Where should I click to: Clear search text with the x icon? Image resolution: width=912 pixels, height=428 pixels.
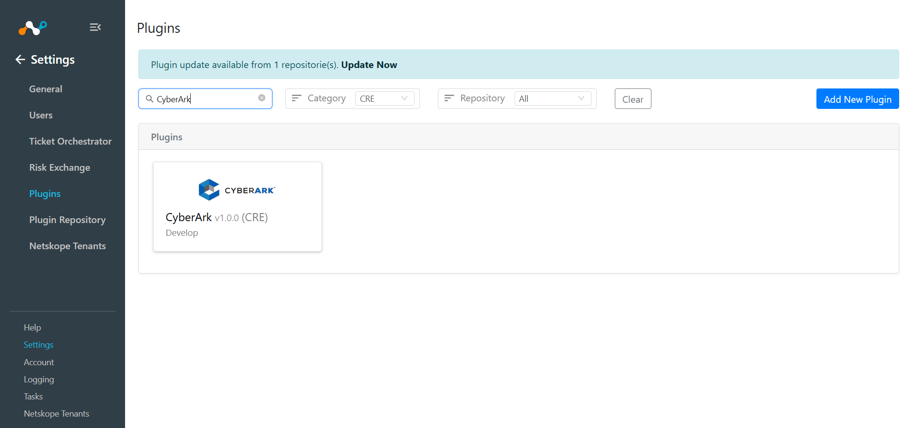pos(262,98)
